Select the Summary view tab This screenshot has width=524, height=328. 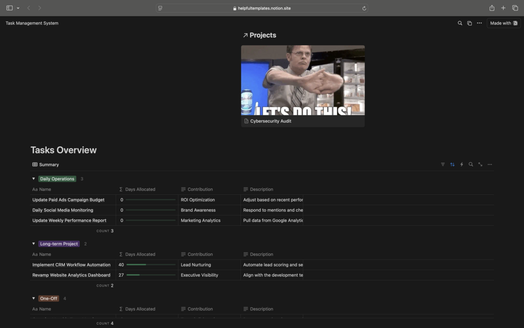tap(45, 165)
